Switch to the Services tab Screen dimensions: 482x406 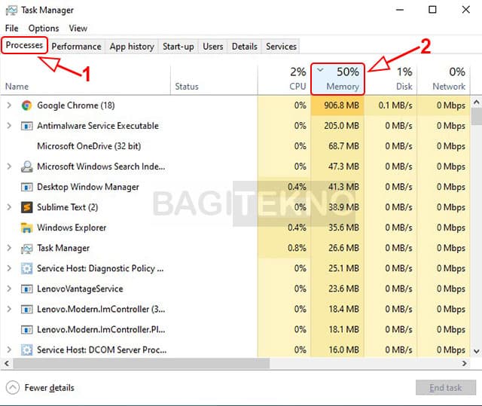(281, 47)
